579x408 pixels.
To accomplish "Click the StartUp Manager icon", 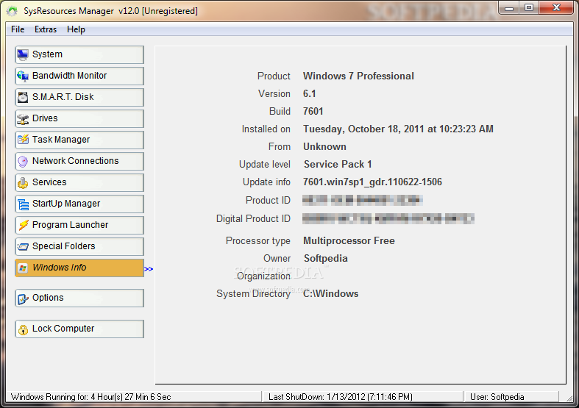I will (23, 204).
